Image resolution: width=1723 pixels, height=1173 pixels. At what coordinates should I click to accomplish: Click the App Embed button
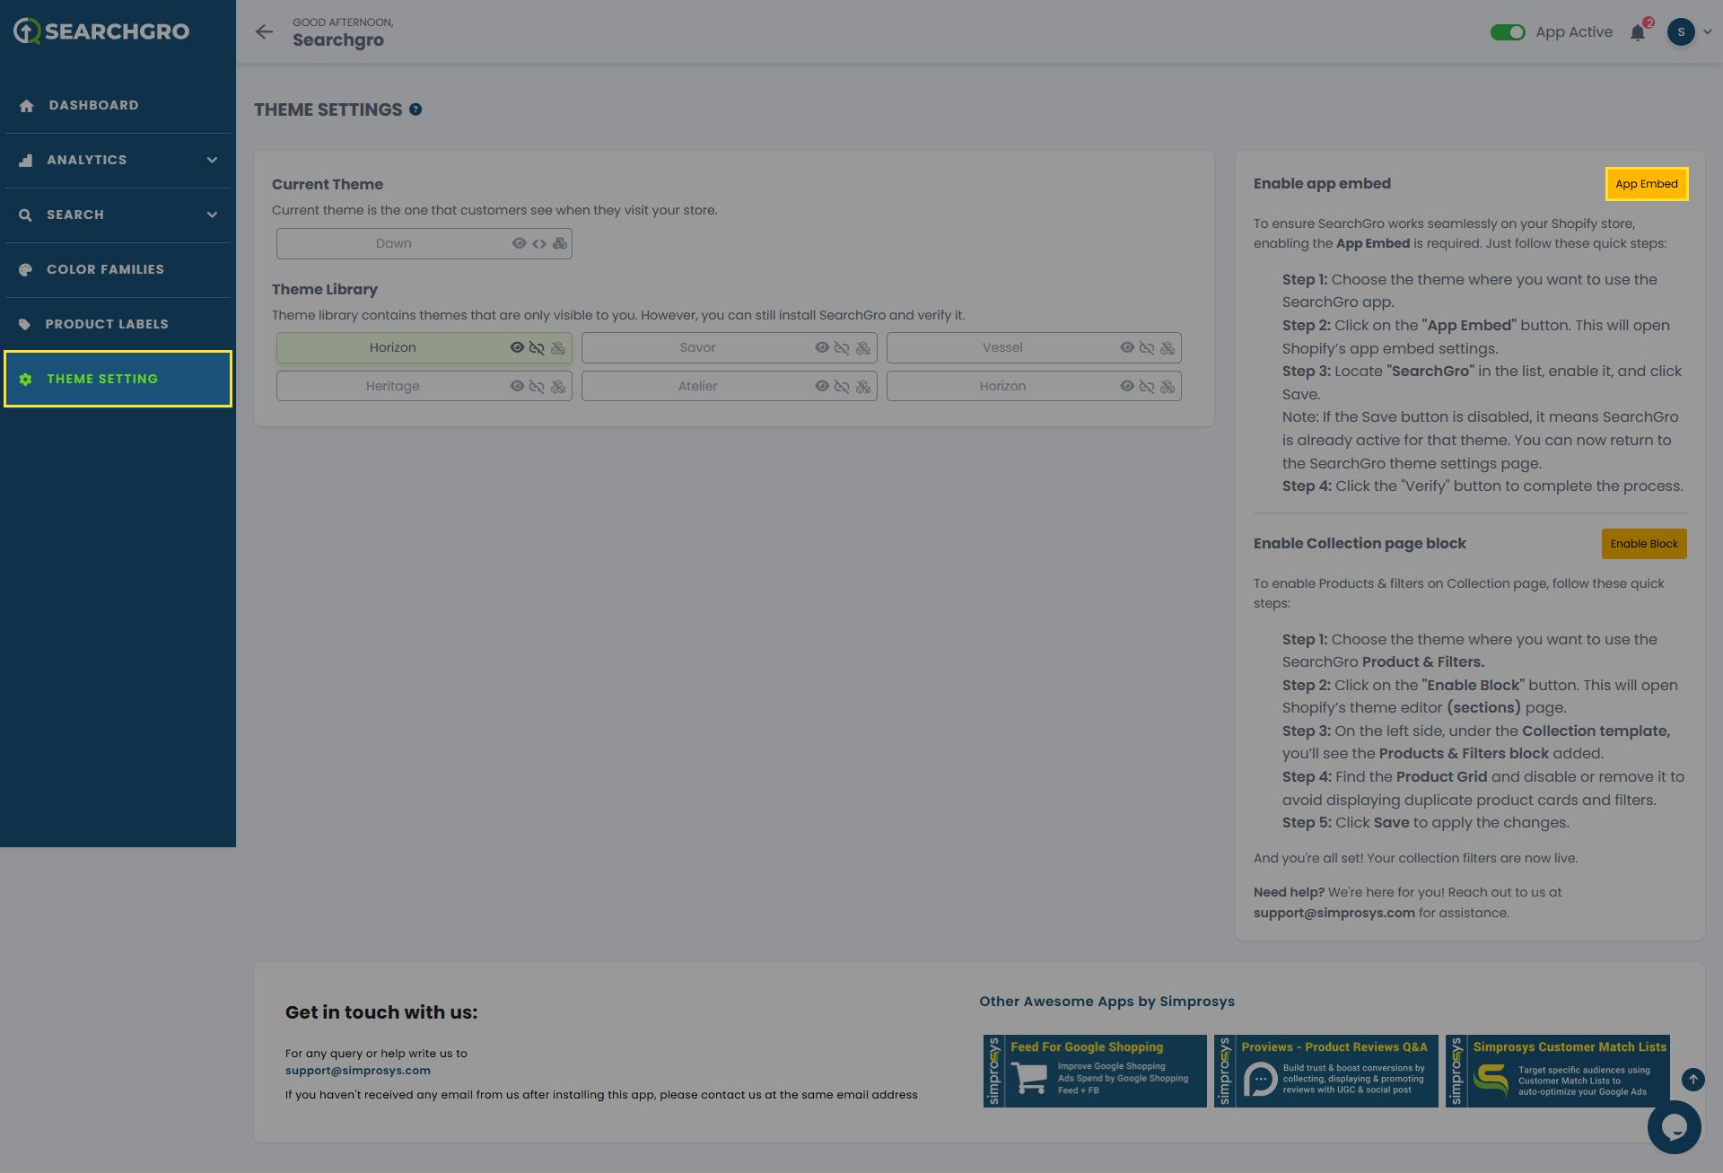click(x=1646, y=184)
